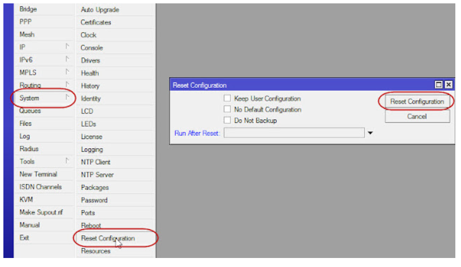The width and height of the screenshot is (461, 267).
Task: Cancel the reset dialog
Action: 417,117
